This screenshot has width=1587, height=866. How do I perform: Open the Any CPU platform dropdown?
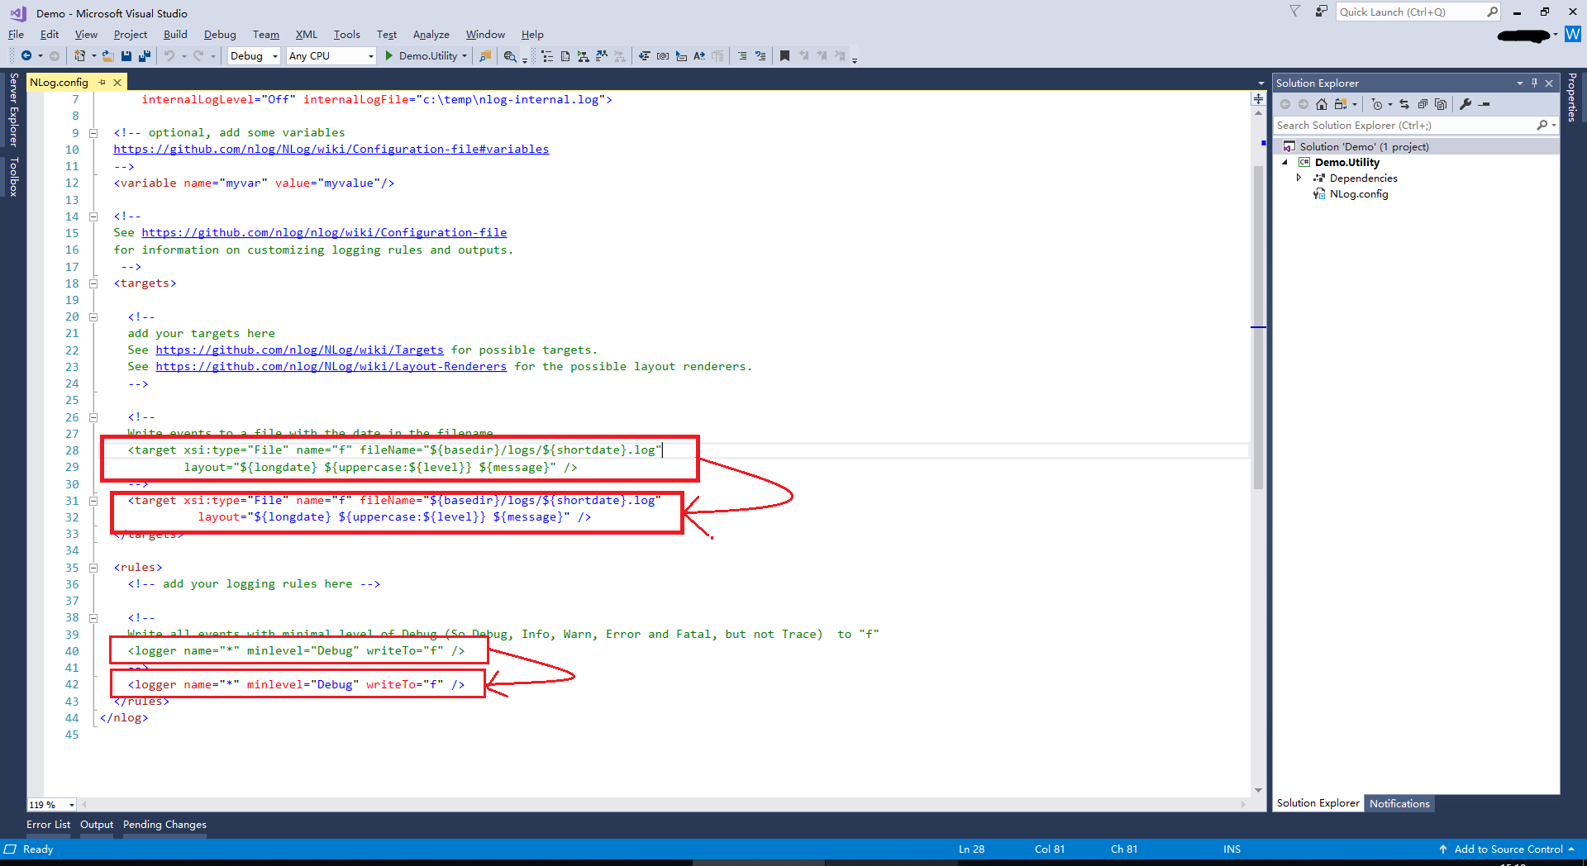pyautogui.click(x=369, y=56)
